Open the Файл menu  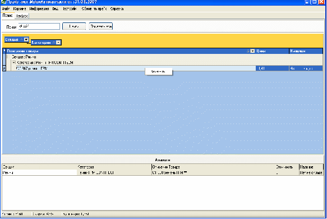[x=6, y=9]
